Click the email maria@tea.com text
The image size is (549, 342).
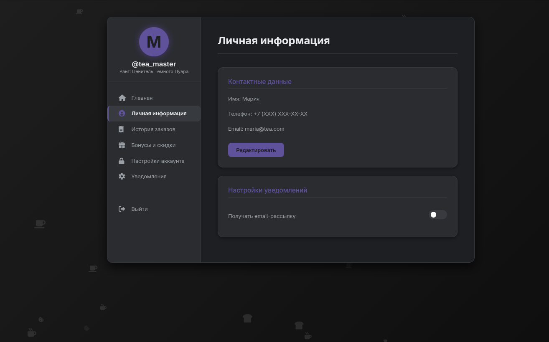tap(264, 129)
